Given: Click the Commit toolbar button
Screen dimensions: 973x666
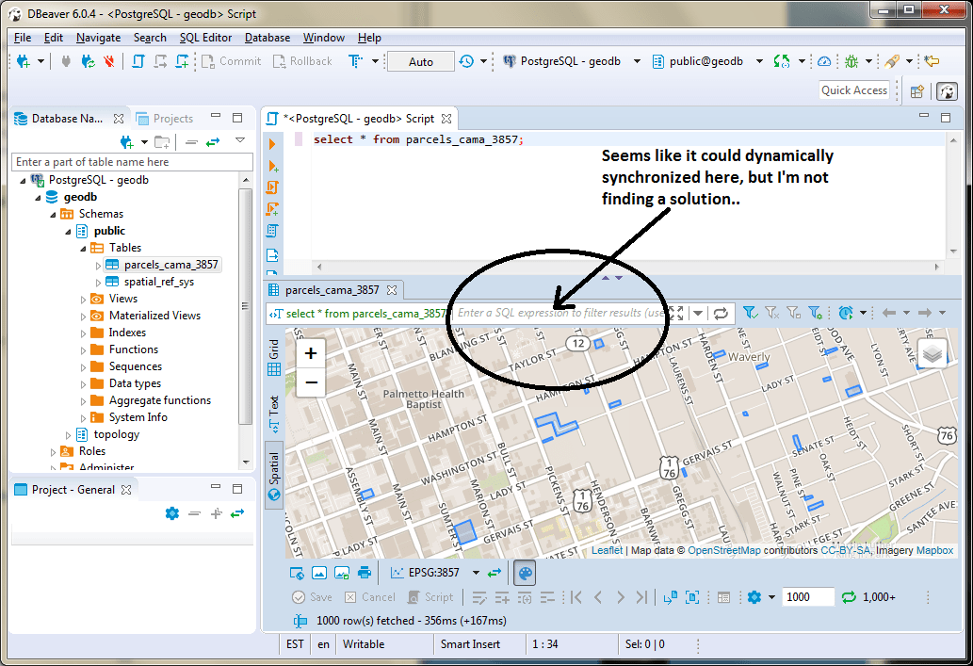Looking at the screenshot, I should [231, 61].
